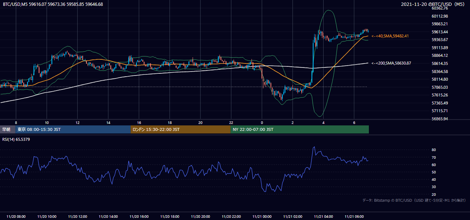Image resolution: width=470 pixels, height=220 pixels.
Task: Click RSI scale value 80
Action: click(x=434, y=150)
